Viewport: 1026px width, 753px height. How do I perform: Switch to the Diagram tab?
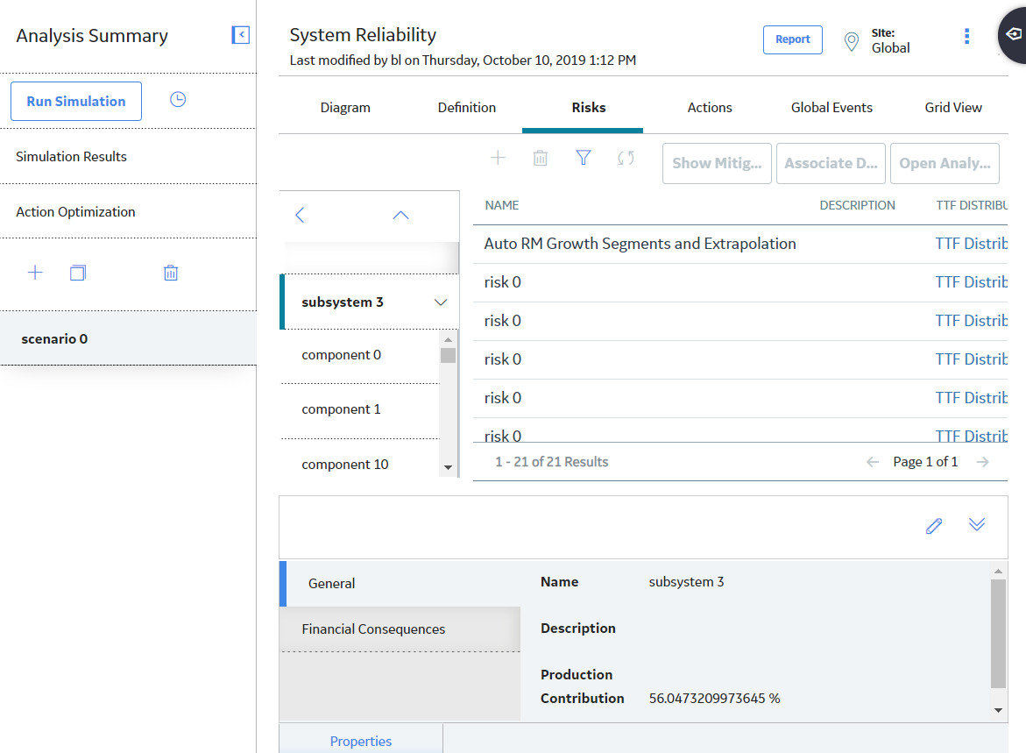coord(345,108)
